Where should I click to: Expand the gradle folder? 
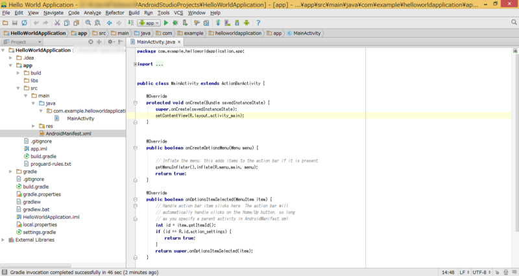pos(10,172)
